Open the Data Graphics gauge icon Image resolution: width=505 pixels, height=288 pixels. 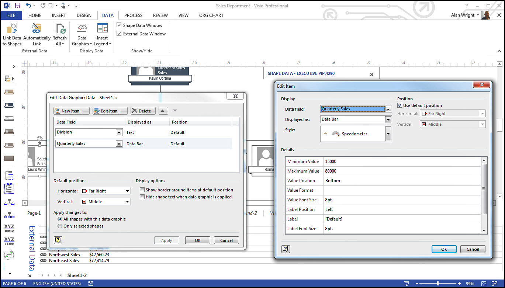point(82,28)
